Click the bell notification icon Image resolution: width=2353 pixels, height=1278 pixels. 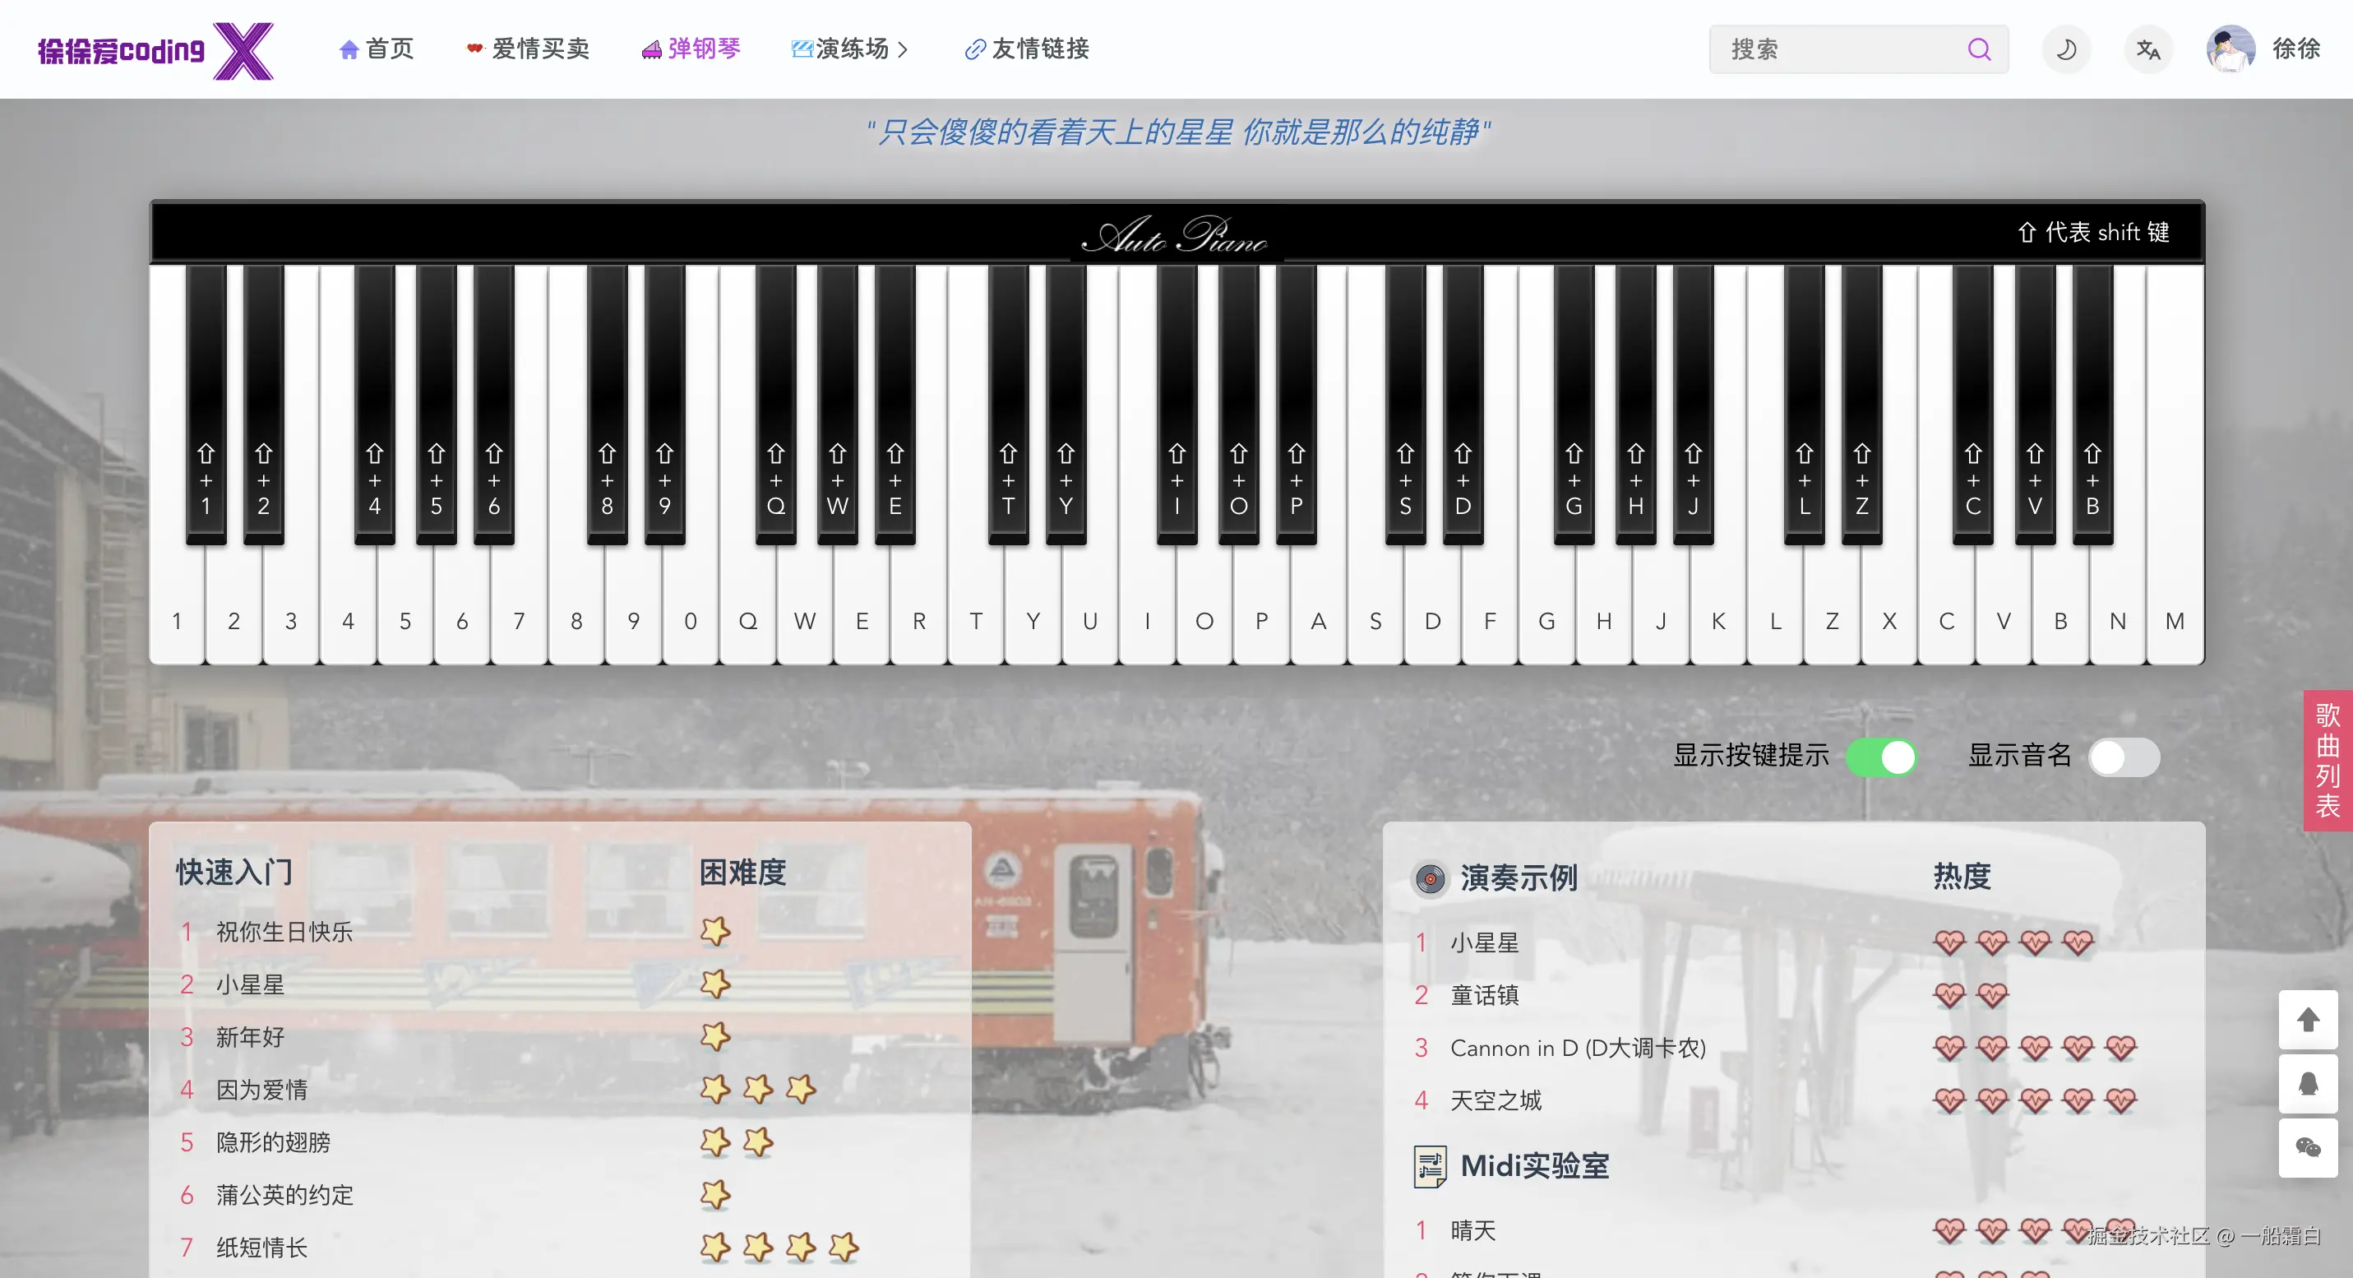click(2307, 1083)
